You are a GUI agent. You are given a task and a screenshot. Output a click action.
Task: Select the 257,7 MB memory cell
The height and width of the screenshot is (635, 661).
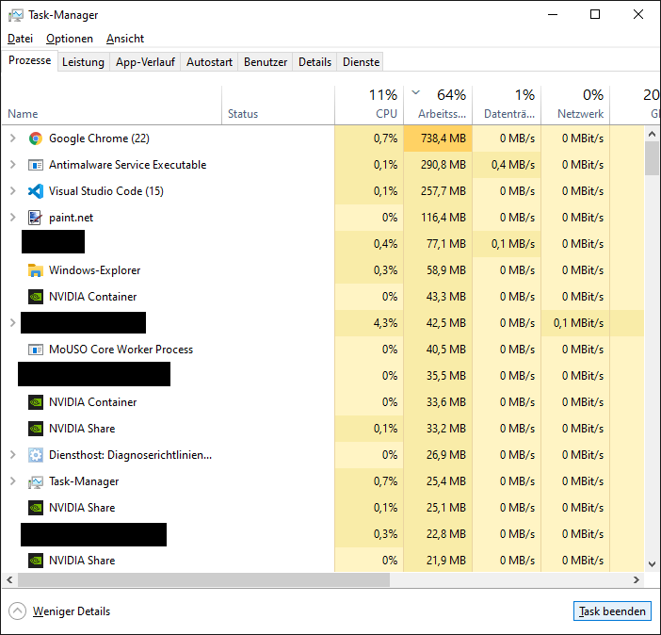tap(438, 191)
